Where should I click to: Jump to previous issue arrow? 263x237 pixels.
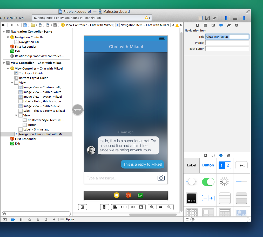click(x=173, y=25)
